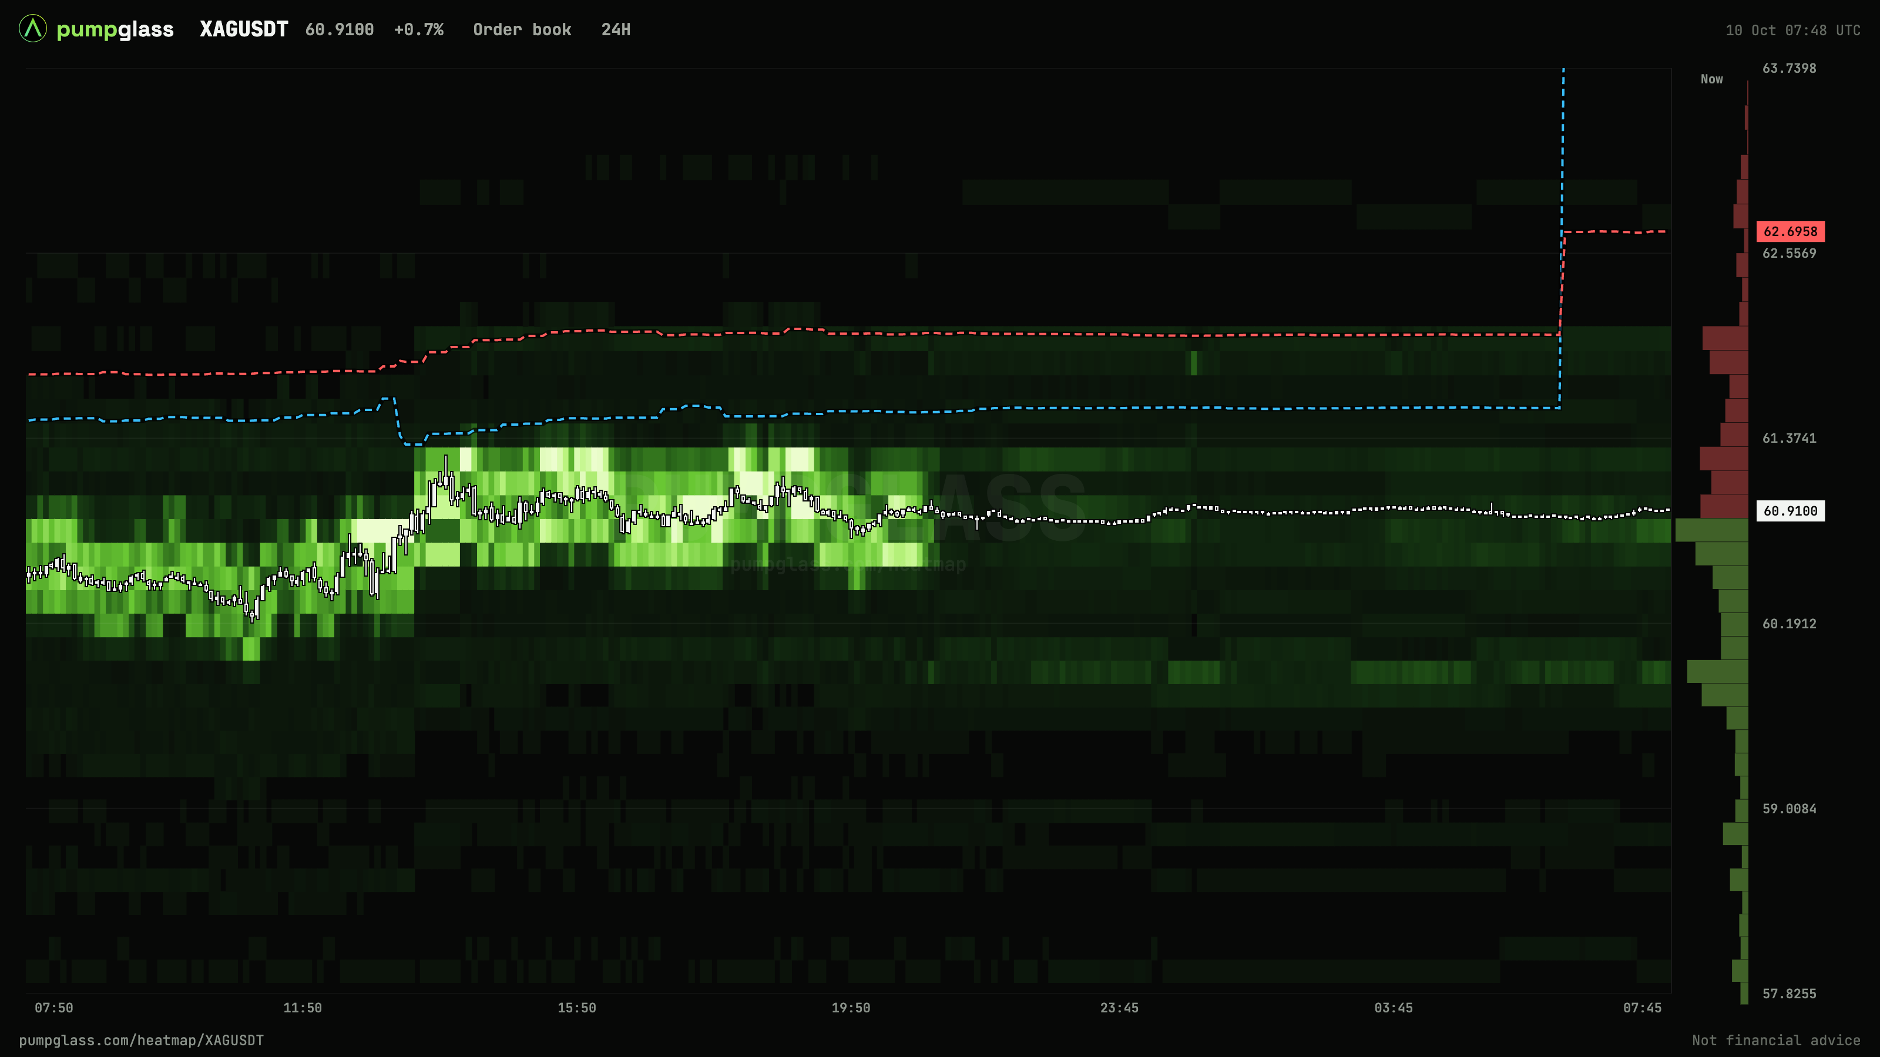Click the 10 Oct 07:48 UTC timestamp
Image resolution: width=1880 pixels, height=1057 pixels.
1793,31
